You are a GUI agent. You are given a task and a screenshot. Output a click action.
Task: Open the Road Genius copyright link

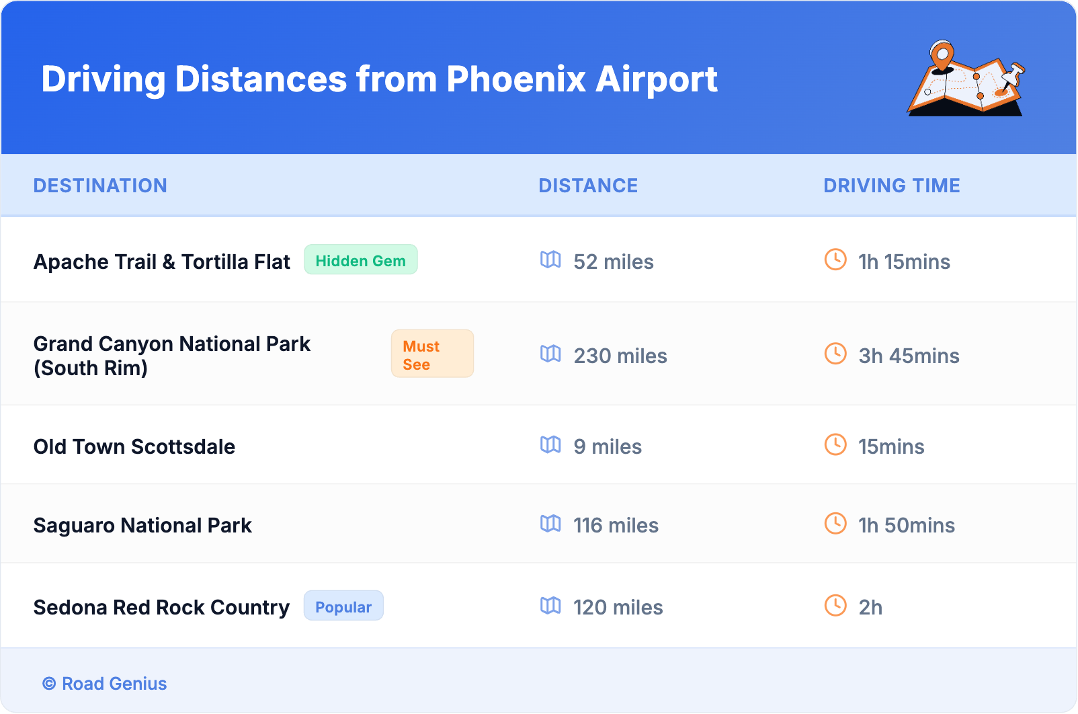[105, 684]
